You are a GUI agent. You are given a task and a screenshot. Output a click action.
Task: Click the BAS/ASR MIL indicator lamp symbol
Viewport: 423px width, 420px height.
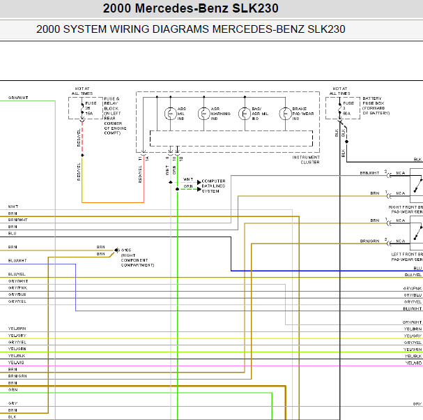click(245, 114)
